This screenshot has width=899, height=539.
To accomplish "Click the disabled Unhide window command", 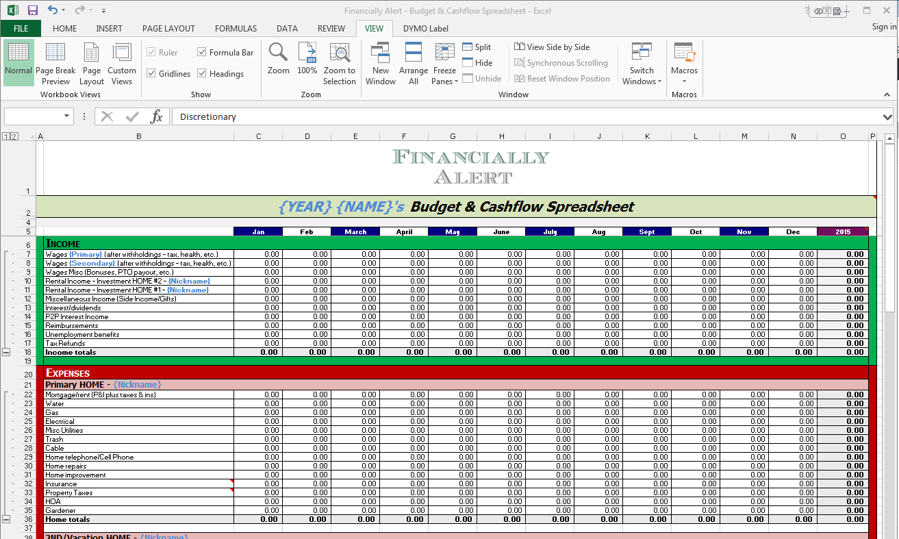I will pos(482,79).
